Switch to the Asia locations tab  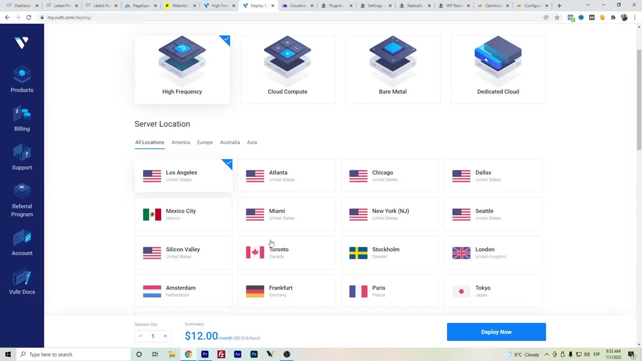coord(252,142)
